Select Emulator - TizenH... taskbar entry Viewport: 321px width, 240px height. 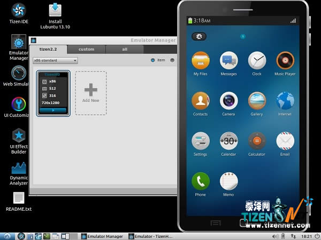click(151, 236)
